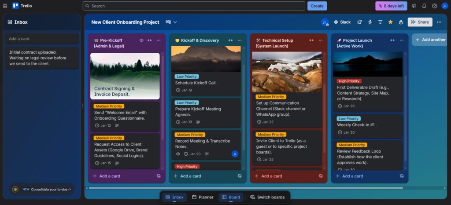Click the Inbox Add a card field
The height and width of the screenshot is (205, 451).
[x=42, y=39]
